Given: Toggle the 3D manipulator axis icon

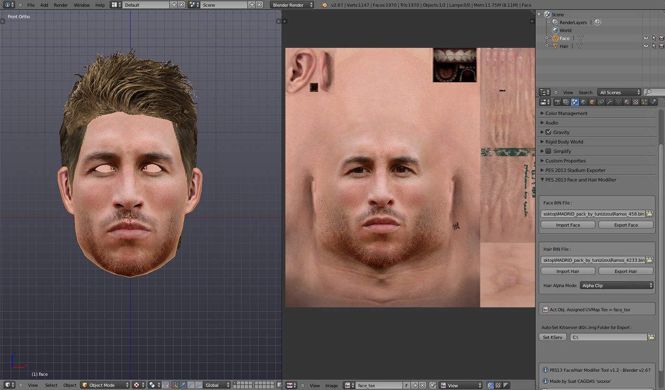Looking at the screenshot, I should pyautogui.click(x=175, y=385).
